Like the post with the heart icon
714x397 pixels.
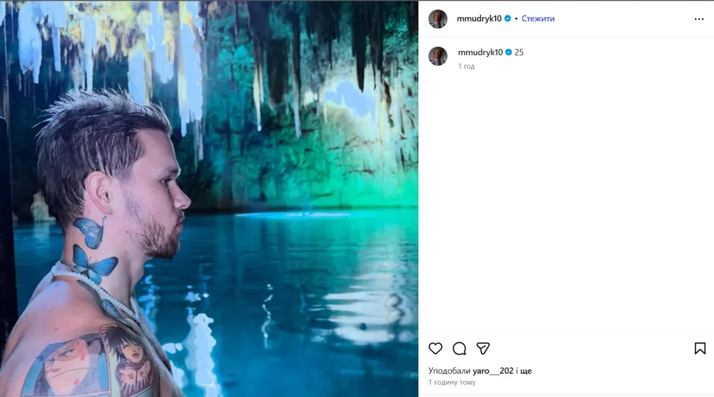point(436,348)
